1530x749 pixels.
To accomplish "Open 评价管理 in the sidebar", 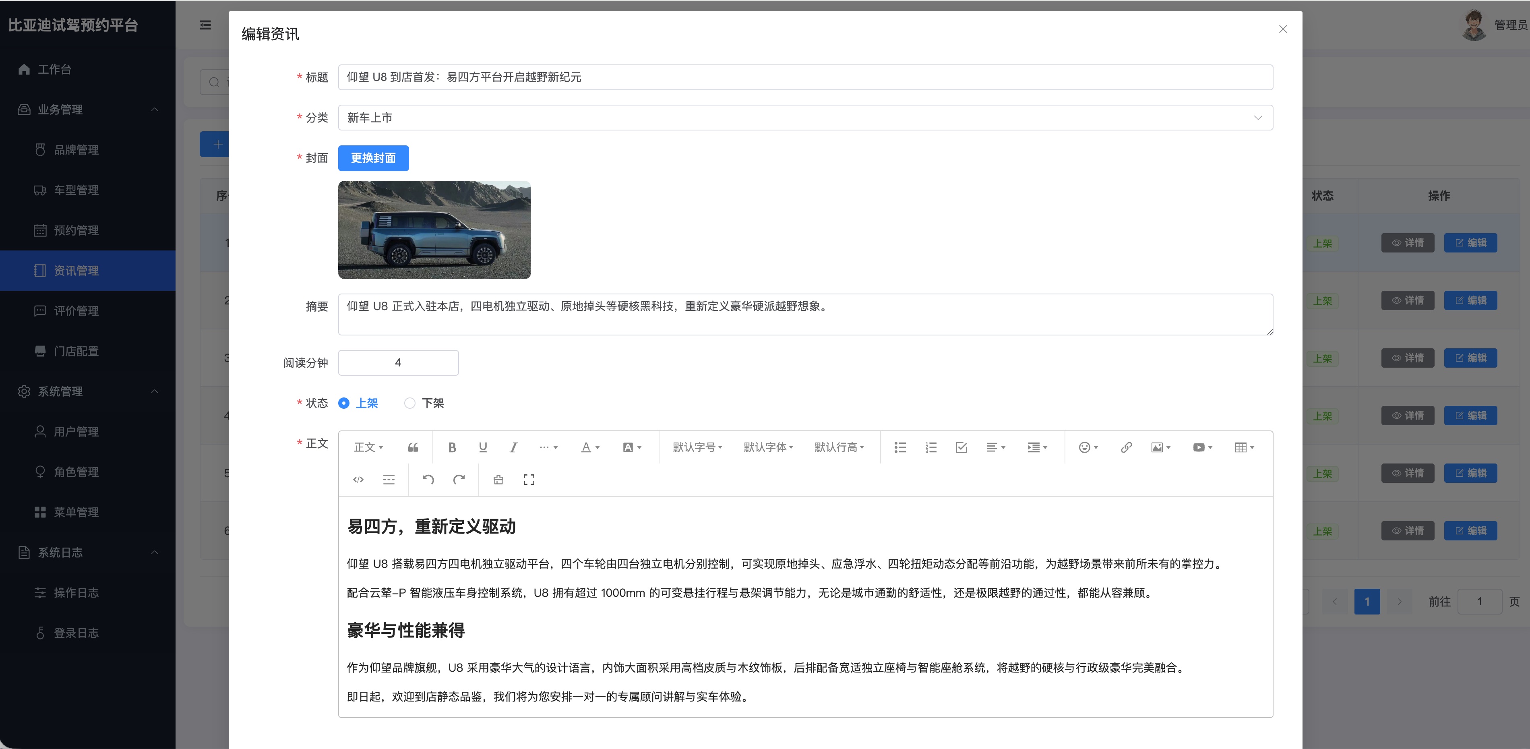I will click(x=88, y=310).
